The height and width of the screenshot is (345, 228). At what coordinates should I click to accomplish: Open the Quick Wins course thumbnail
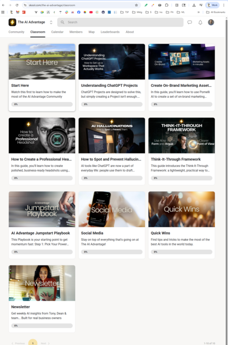182,209
